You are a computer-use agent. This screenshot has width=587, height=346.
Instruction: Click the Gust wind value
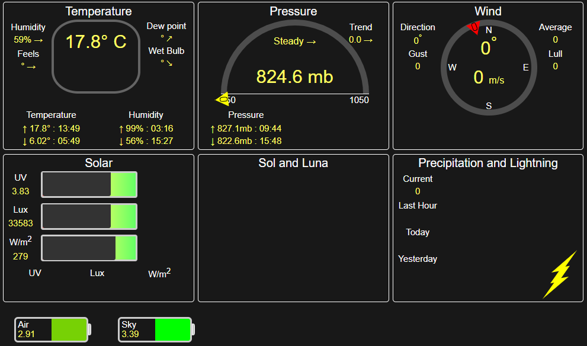coord(418,66)
